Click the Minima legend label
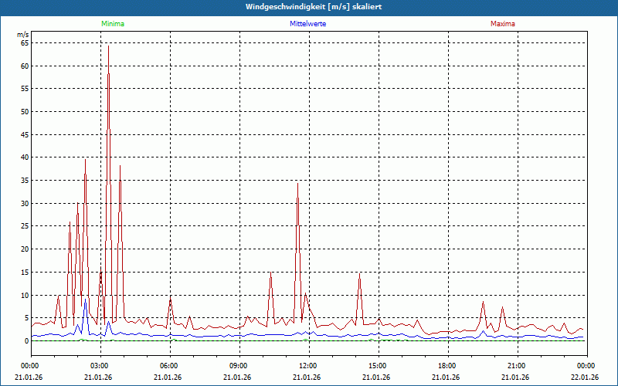Image resolution: width=618 pixels, height=386 pixels. (112, 24)
